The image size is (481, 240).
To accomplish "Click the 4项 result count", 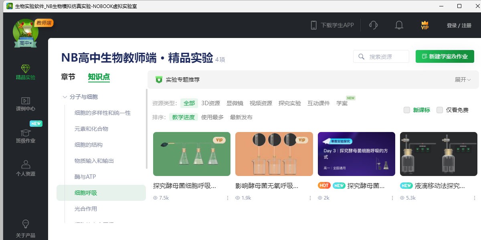I will click(220, 60).
